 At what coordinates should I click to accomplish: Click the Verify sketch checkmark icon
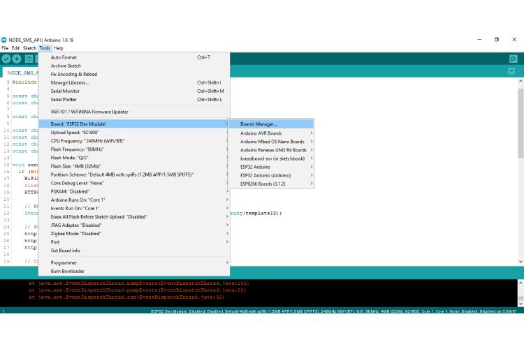click(6, 59)
